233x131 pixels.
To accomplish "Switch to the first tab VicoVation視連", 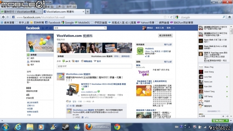I will point(21,12).
